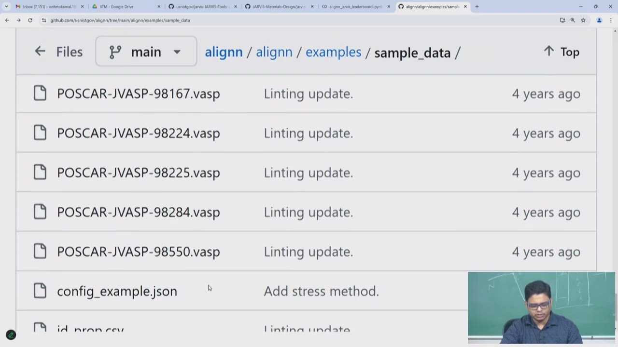Open the tab search dropdown arrow
Image resolution: width=618 pixels, height=347 pixels.
pos(6,7)
